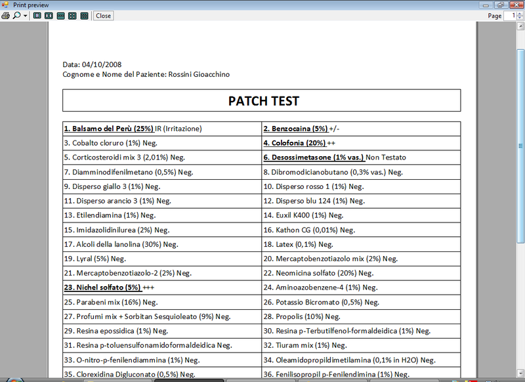Click the '16. Kathon CG (0,01%)' cell

(362, 230)
